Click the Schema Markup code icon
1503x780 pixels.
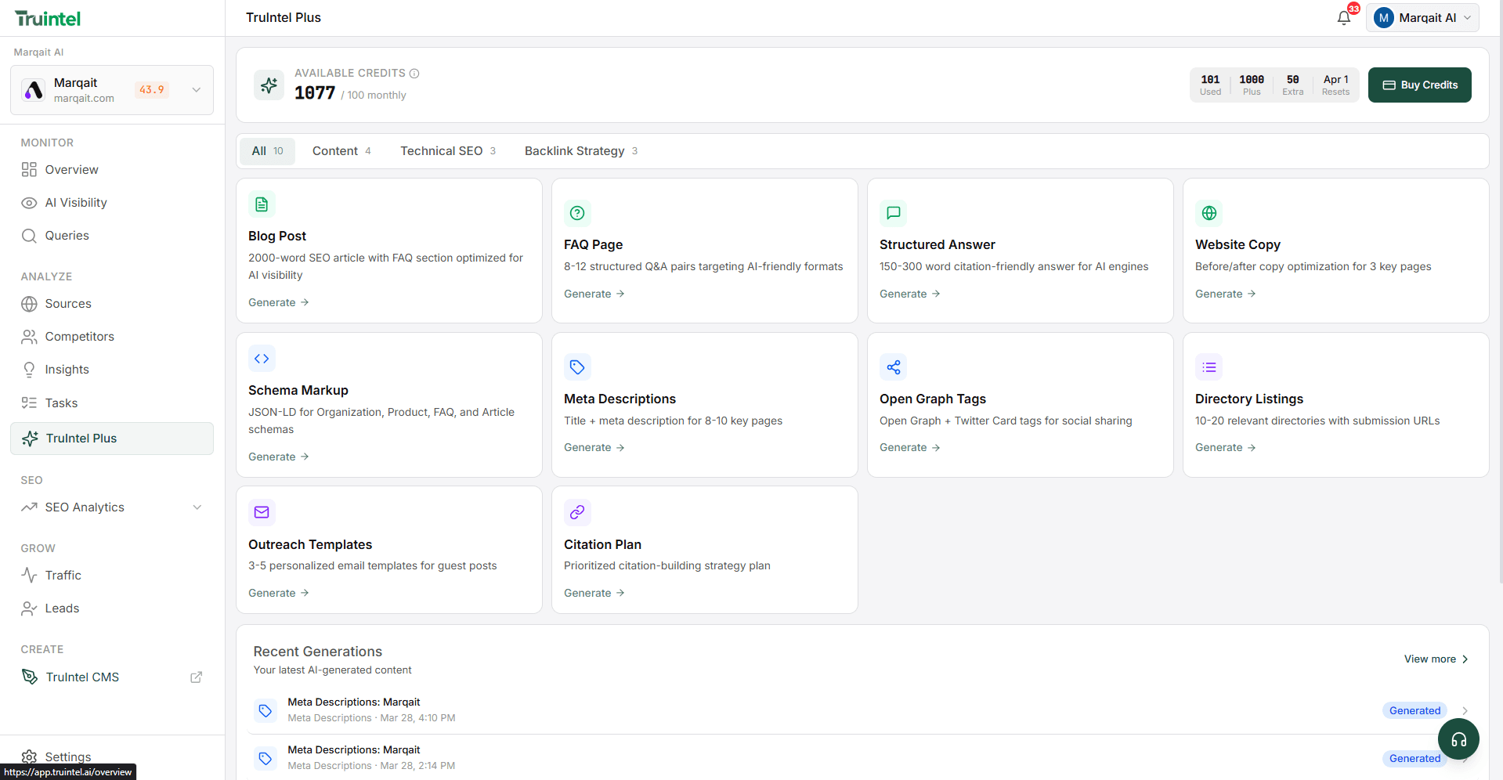pyautogui.click(x=262, y=359)
